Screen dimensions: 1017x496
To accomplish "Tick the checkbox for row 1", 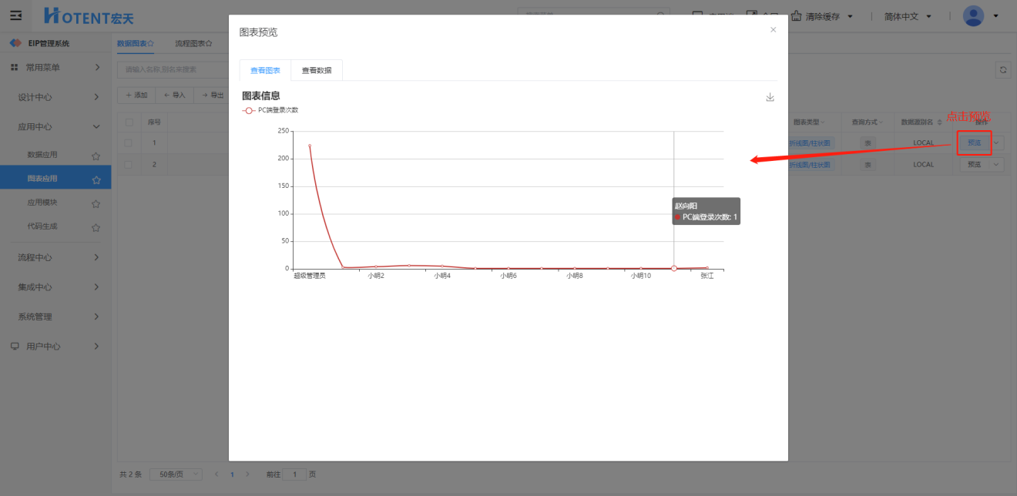I will (129, 142).
